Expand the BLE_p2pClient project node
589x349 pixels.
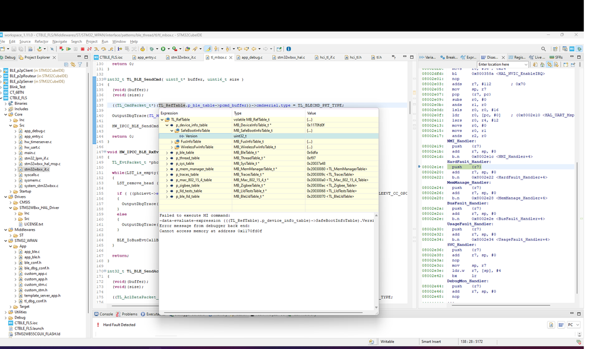click(x=2, y=71)
